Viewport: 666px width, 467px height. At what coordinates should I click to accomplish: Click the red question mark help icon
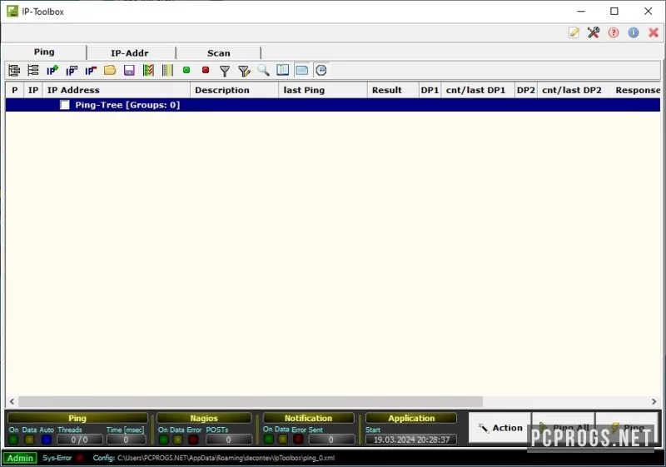[x=614, y=32]
